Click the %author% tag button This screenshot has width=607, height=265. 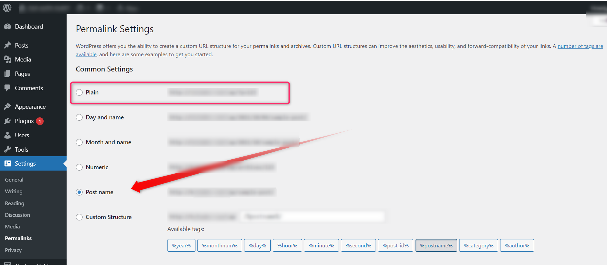517,245
